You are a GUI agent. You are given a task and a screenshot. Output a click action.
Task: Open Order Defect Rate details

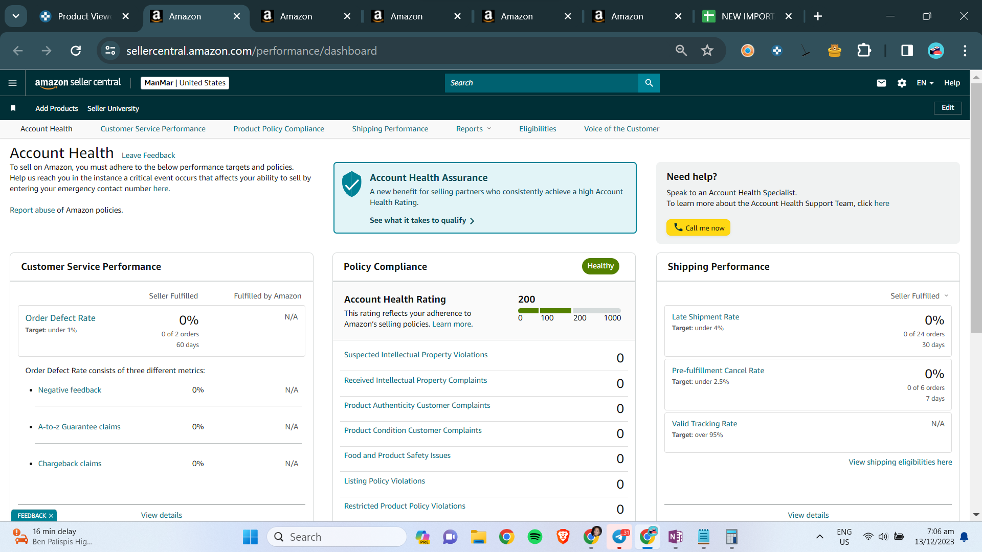pyautogui.click(x=60, y=318)
